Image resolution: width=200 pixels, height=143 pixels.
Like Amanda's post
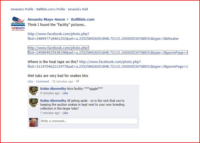pyautogui.click(x=30, y=81)
